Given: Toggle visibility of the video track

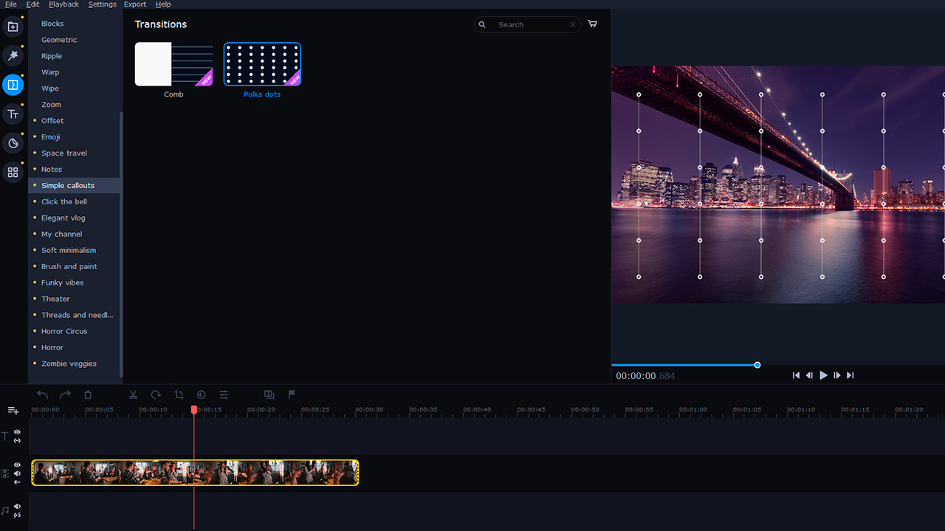Looking at the screenshot, I should 16,465.
